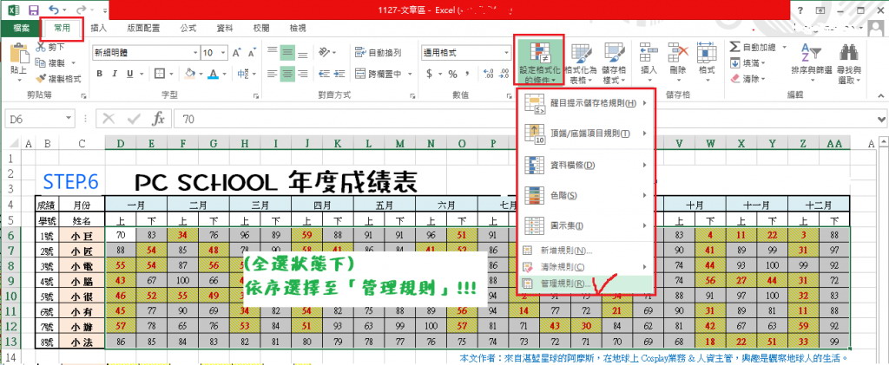Click the 複製格式 format painter brush

tap(58, 79)
